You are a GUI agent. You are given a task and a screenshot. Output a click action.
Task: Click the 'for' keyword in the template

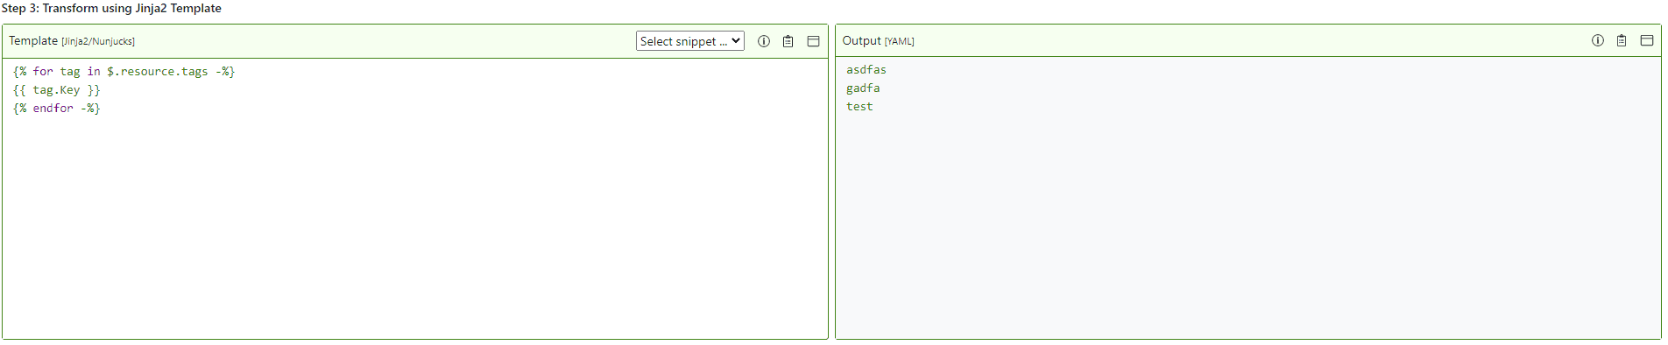tap(43, 72)
